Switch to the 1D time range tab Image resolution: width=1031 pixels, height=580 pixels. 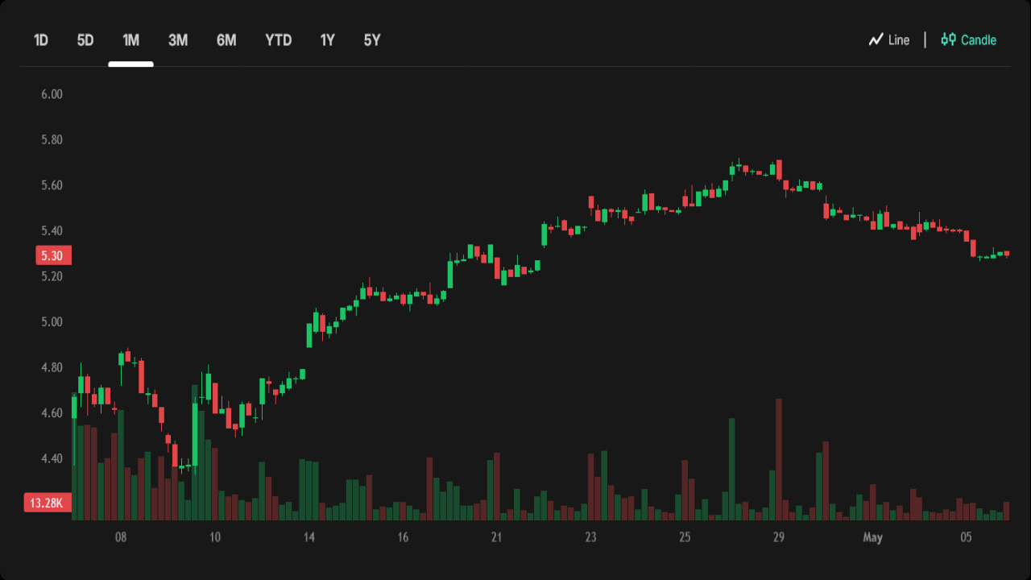point(41,40)
